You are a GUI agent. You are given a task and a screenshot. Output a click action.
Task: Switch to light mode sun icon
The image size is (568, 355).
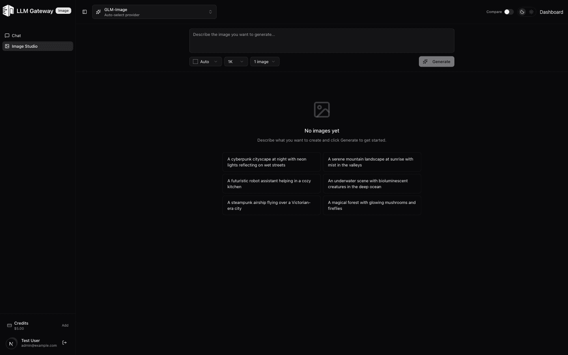531,12
